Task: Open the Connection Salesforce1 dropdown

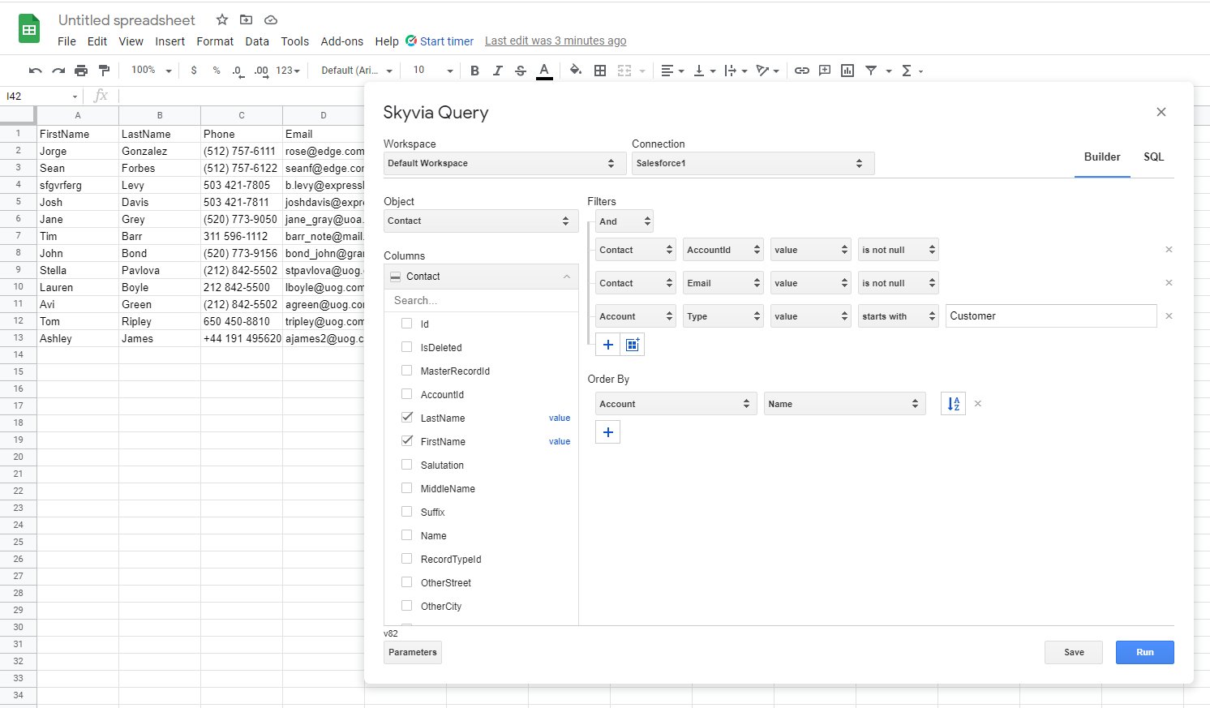Action: point(753,163)
